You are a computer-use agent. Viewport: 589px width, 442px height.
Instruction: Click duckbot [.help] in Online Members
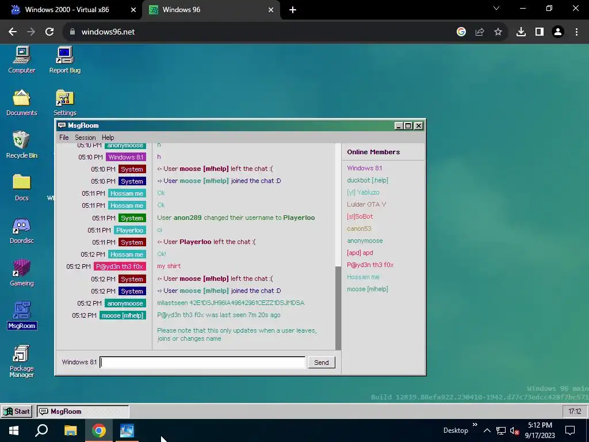point(368,180)
